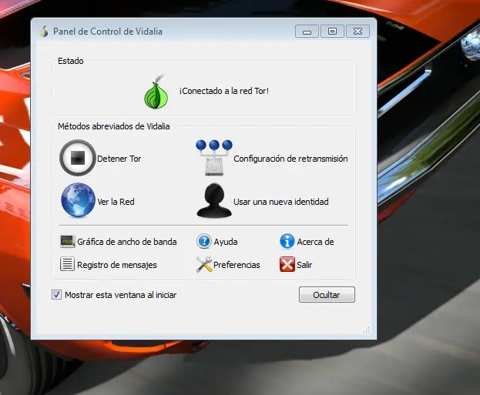This screenshot has width=480, height=395.
Task: Click the Ayuda question mark icon
Action: coord(204,241)
